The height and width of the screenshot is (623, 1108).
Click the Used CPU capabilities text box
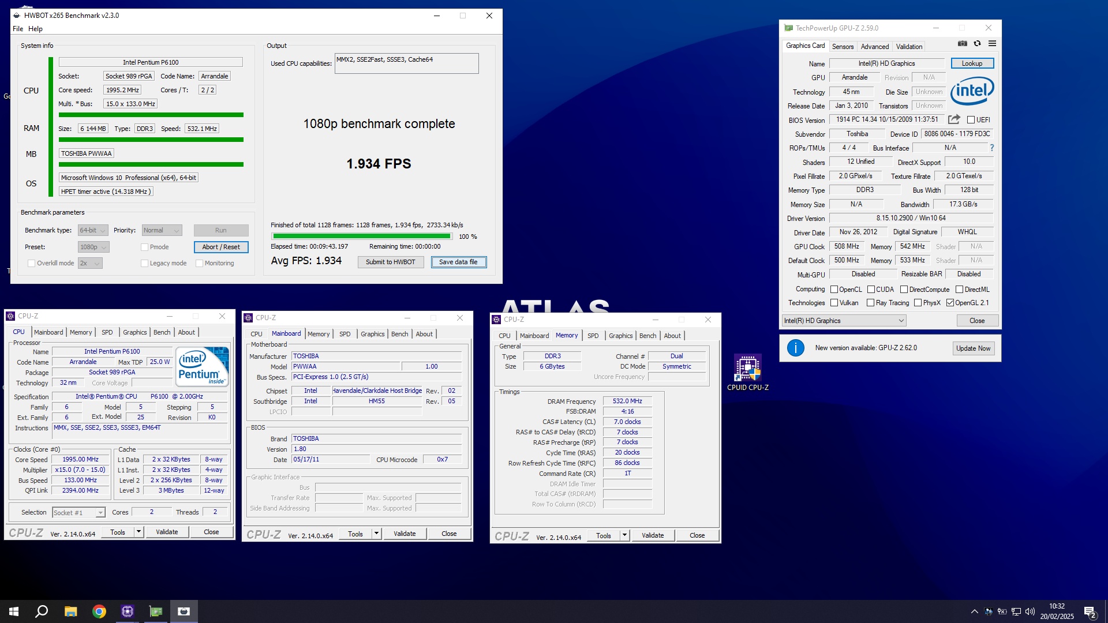(x=406, y=63)
